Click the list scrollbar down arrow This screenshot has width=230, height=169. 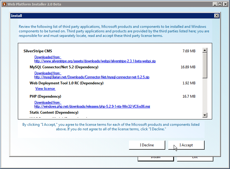(x=205, y=115)
